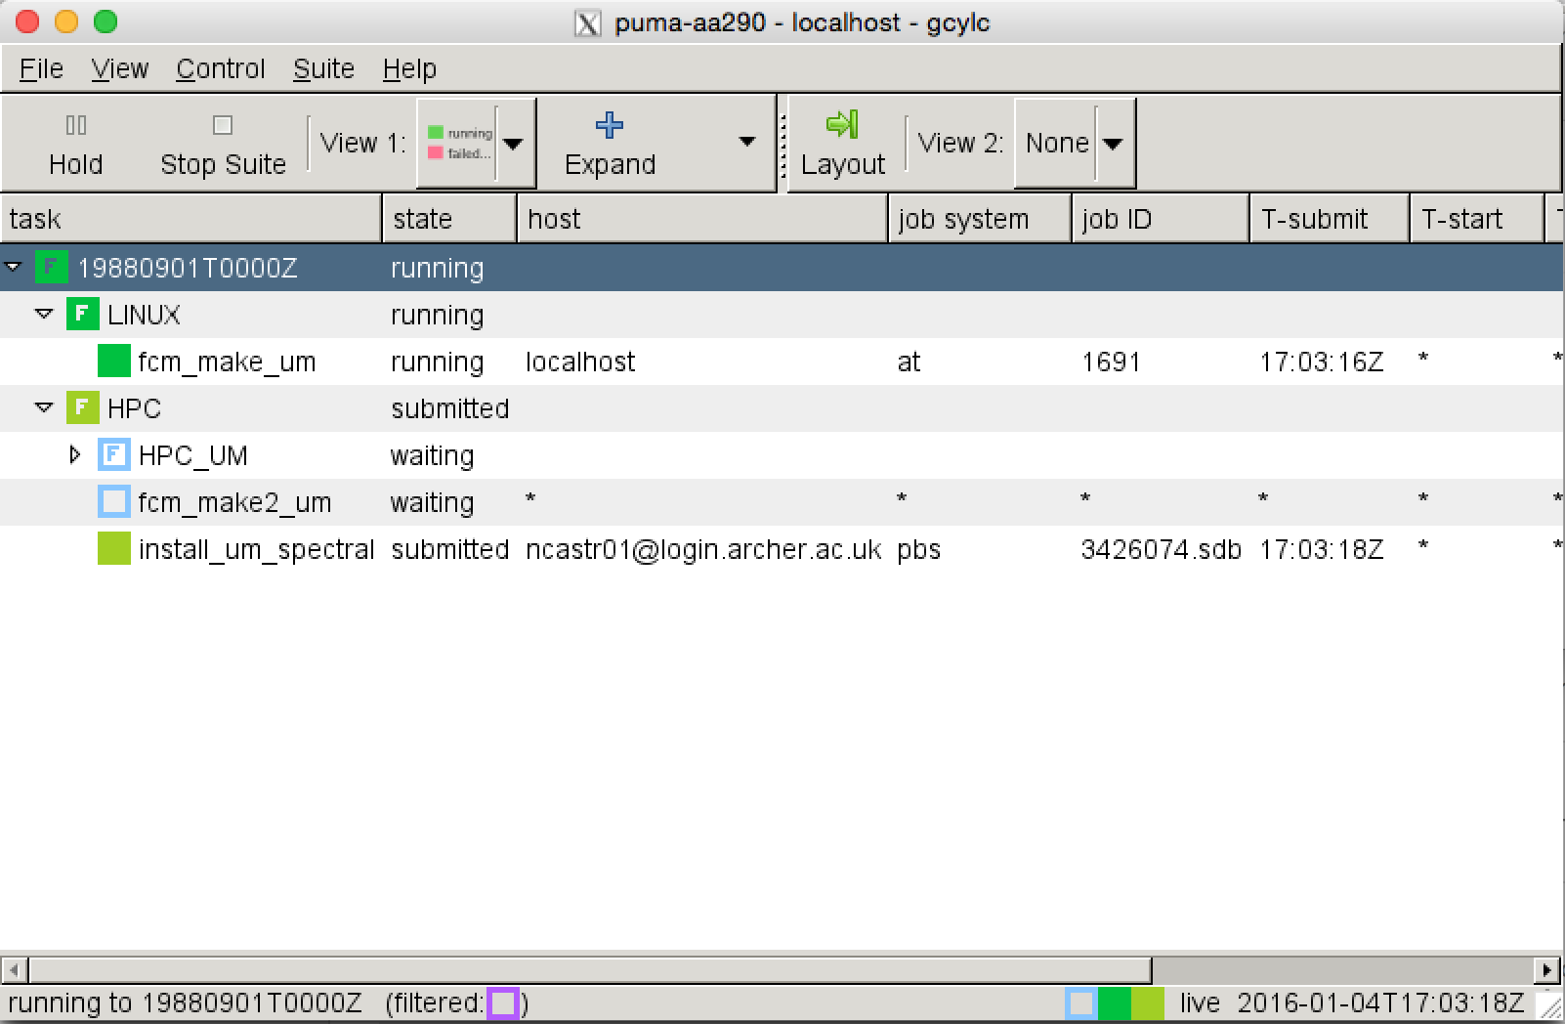Collapse the 19880901T0000Z cycle point
Viewport: 1565px width, 1024px height.
click(14, 267)
